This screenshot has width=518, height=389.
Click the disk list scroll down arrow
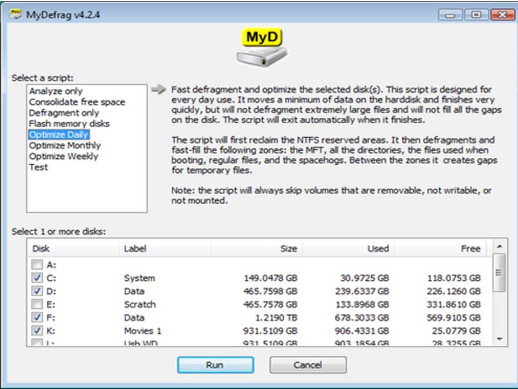coord(500,339)
